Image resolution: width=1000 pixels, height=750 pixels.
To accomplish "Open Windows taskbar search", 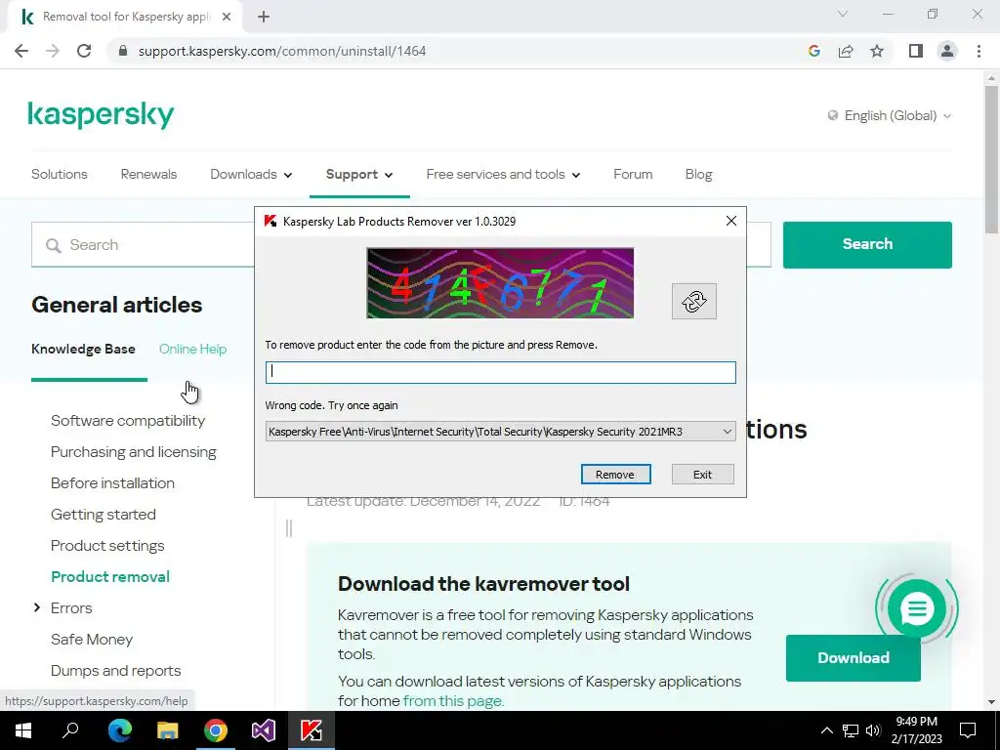I will point(70,730).
